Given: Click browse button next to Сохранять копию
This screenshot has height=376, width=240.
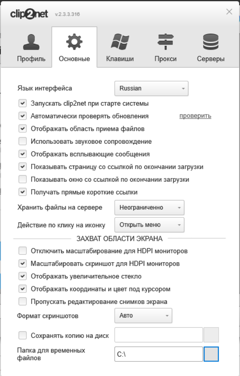Looking at the screenshot, I should (x=211, y=335).
